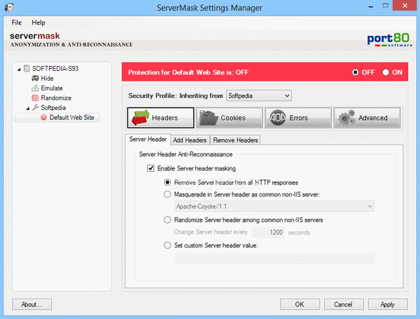Turn protection OFF radio button
420x319 pixels.
pos(356,72)
